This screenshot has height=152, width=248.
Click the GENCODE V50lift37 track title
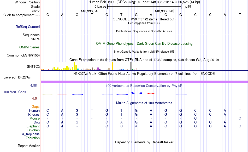pyautogui.click(x=144, y=19)
